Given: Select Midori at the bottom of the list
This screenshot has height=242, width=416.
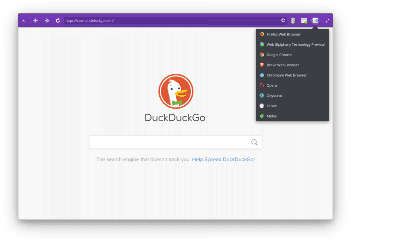Looking at the screenshot, I should tap(272, 116).
